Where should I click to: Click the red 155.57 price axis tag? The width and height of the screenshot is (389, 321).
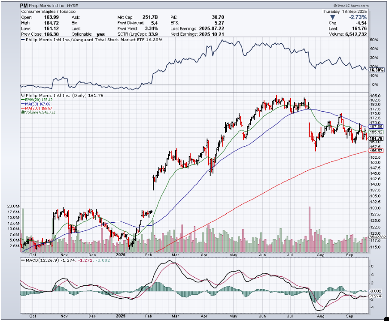pyautogui.click(x=376, y=151)
